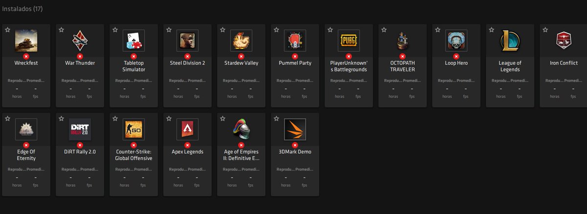This screenshot has width=587, height=214.
Task: Star Iron Conflict as favorite
Action: click(545, 30)
